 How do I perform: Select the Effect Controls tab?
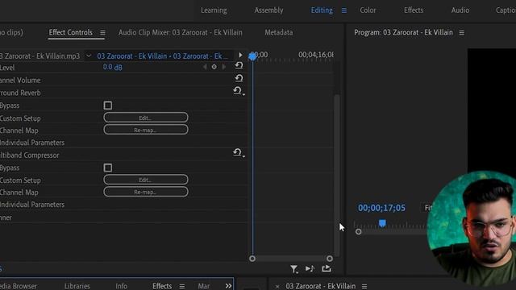pos(70,32)
